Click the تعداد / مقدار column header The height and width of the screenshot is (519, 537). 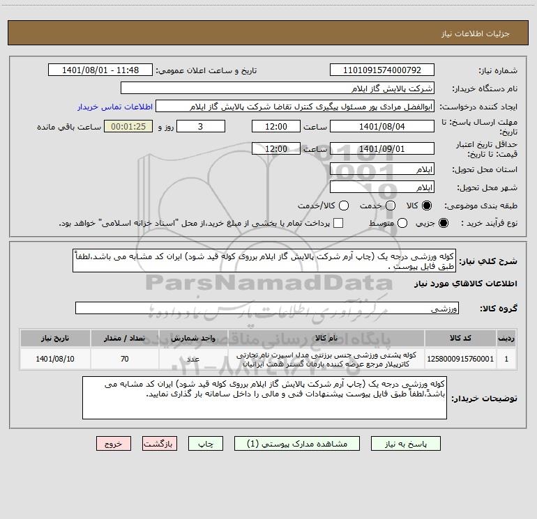(x=125, y=338)
